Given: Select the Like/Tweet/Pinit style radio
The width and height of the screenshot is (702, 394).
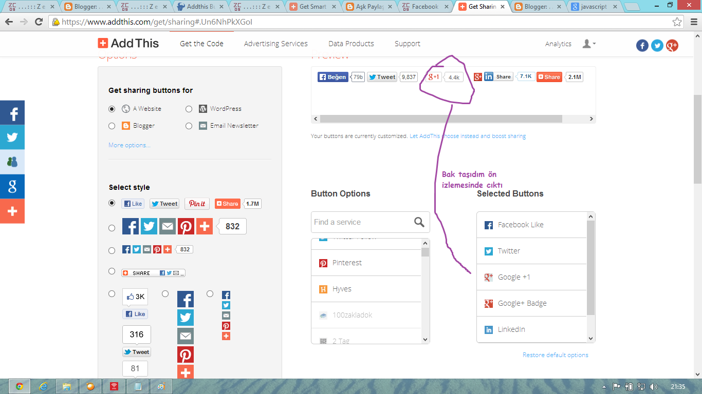Looking at the screenshot, I should tap(112, 203).
